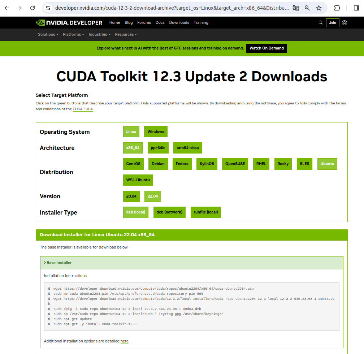Select KylinOS distribution
364x354 pixels.
[x=207, y=164]
